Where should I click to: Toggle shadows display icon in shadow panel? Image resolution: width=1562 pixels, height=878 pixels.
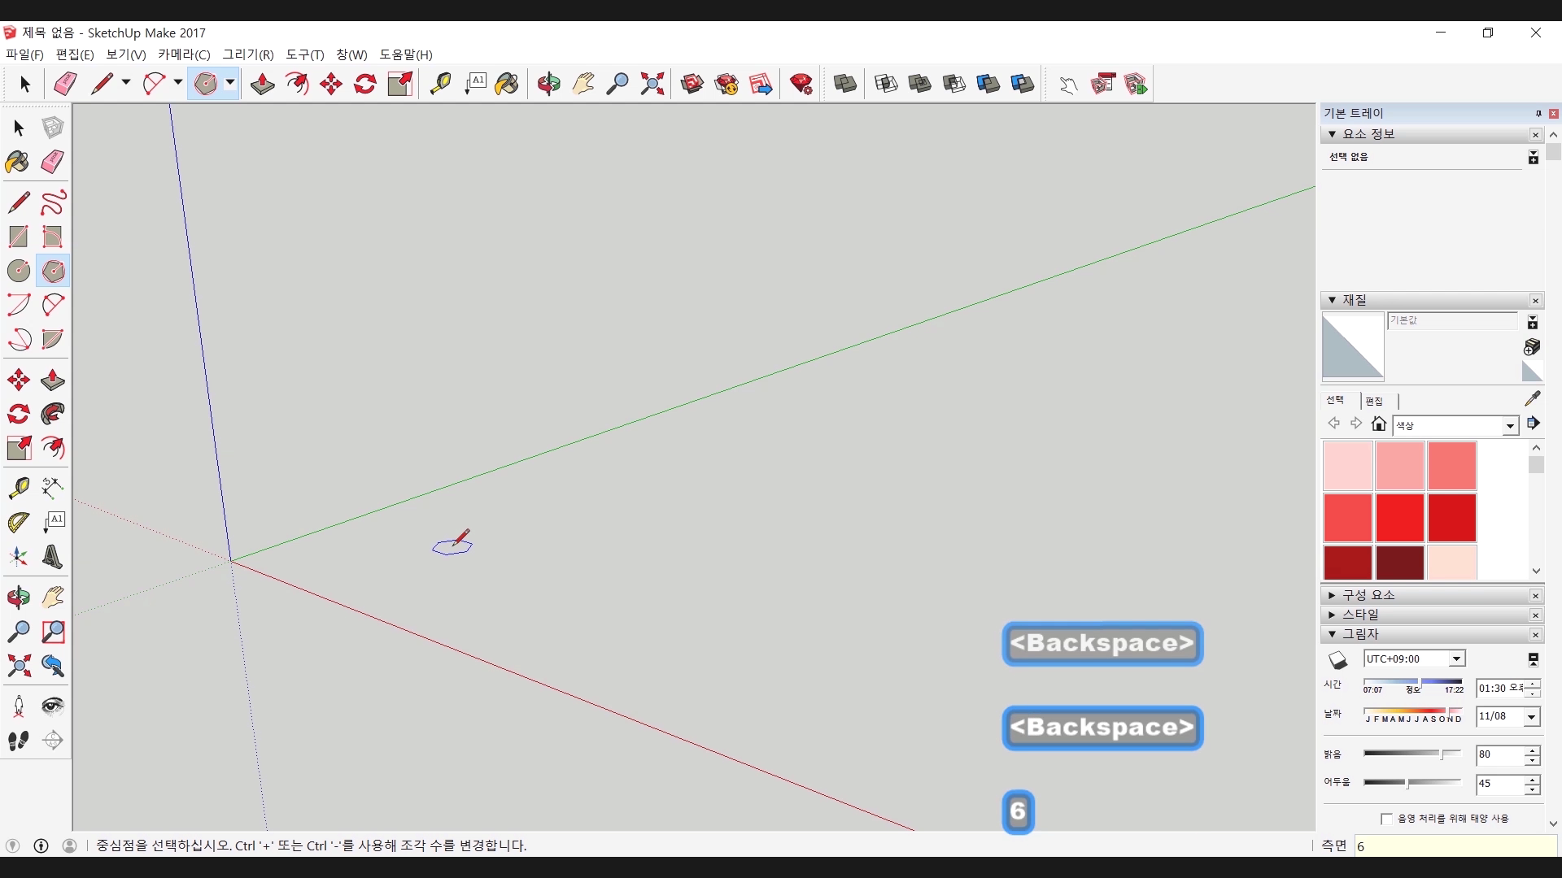point(1338,660)
